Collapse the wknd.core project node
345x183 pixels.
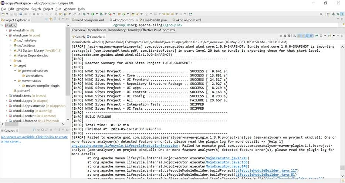6,35
